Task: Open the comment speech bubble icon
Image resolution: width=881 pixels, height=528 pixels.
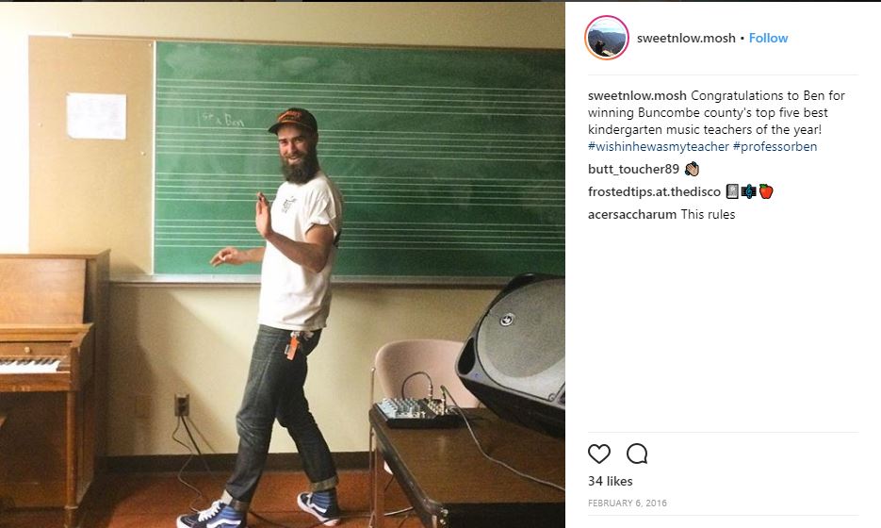Action: (637, 454)
